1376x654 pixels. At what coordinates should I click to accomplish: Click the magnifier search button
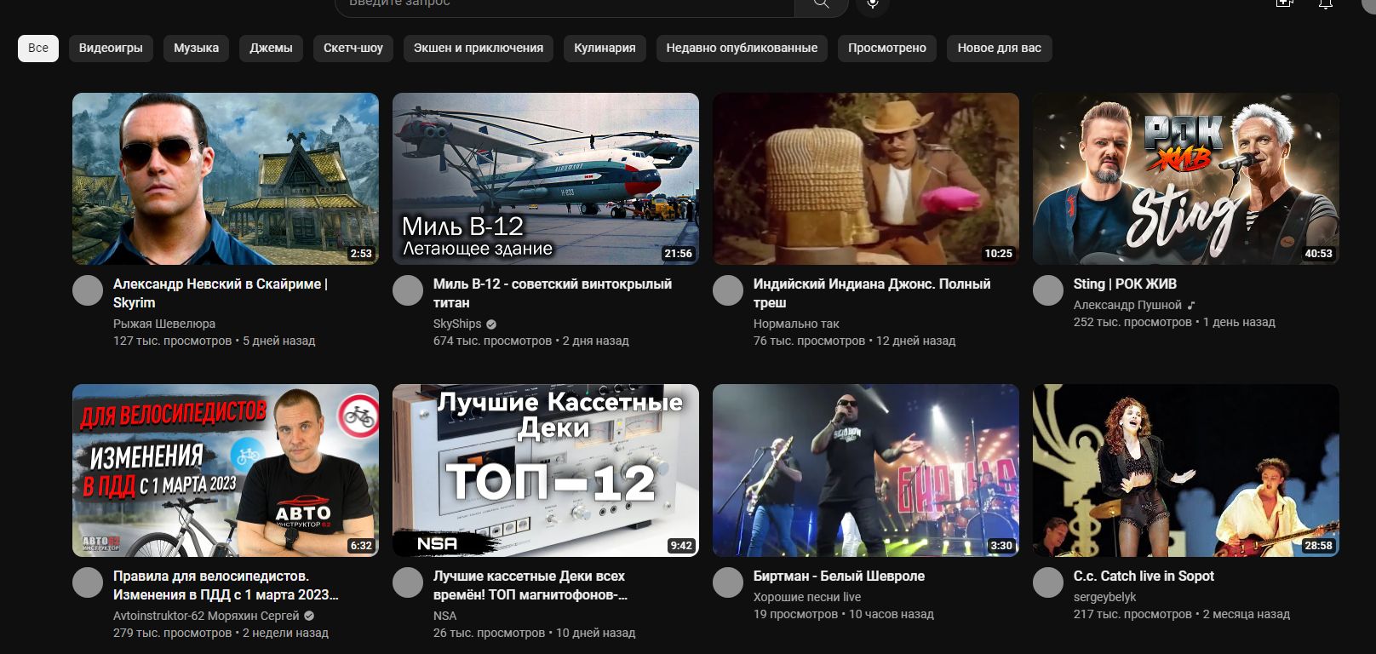click(821, 4)
